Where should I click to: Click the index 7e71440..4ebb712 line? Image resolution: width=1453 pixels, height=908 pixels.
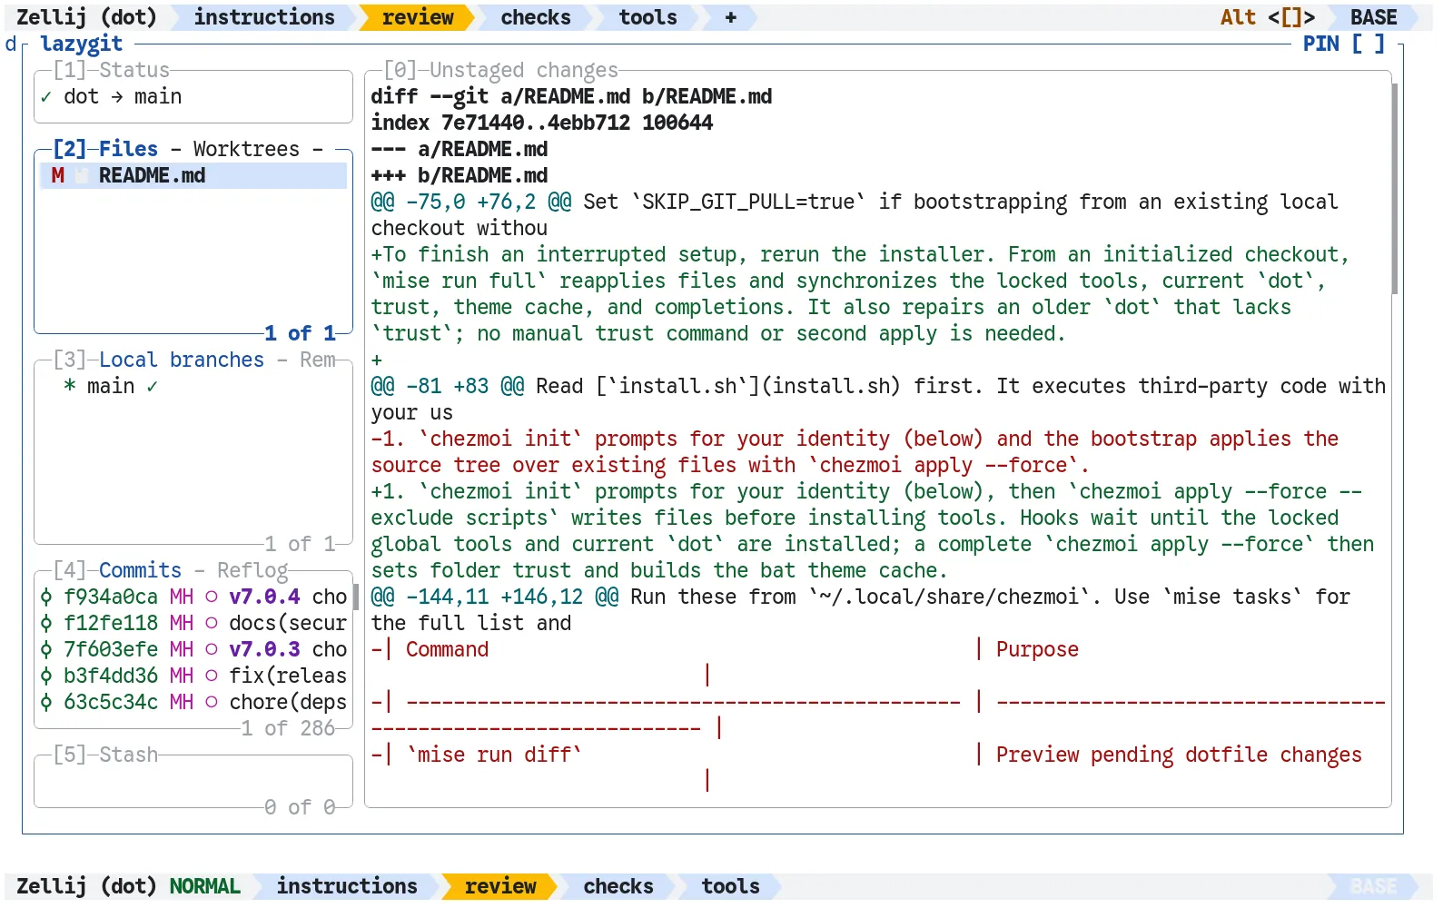click(x=542, y=123)
